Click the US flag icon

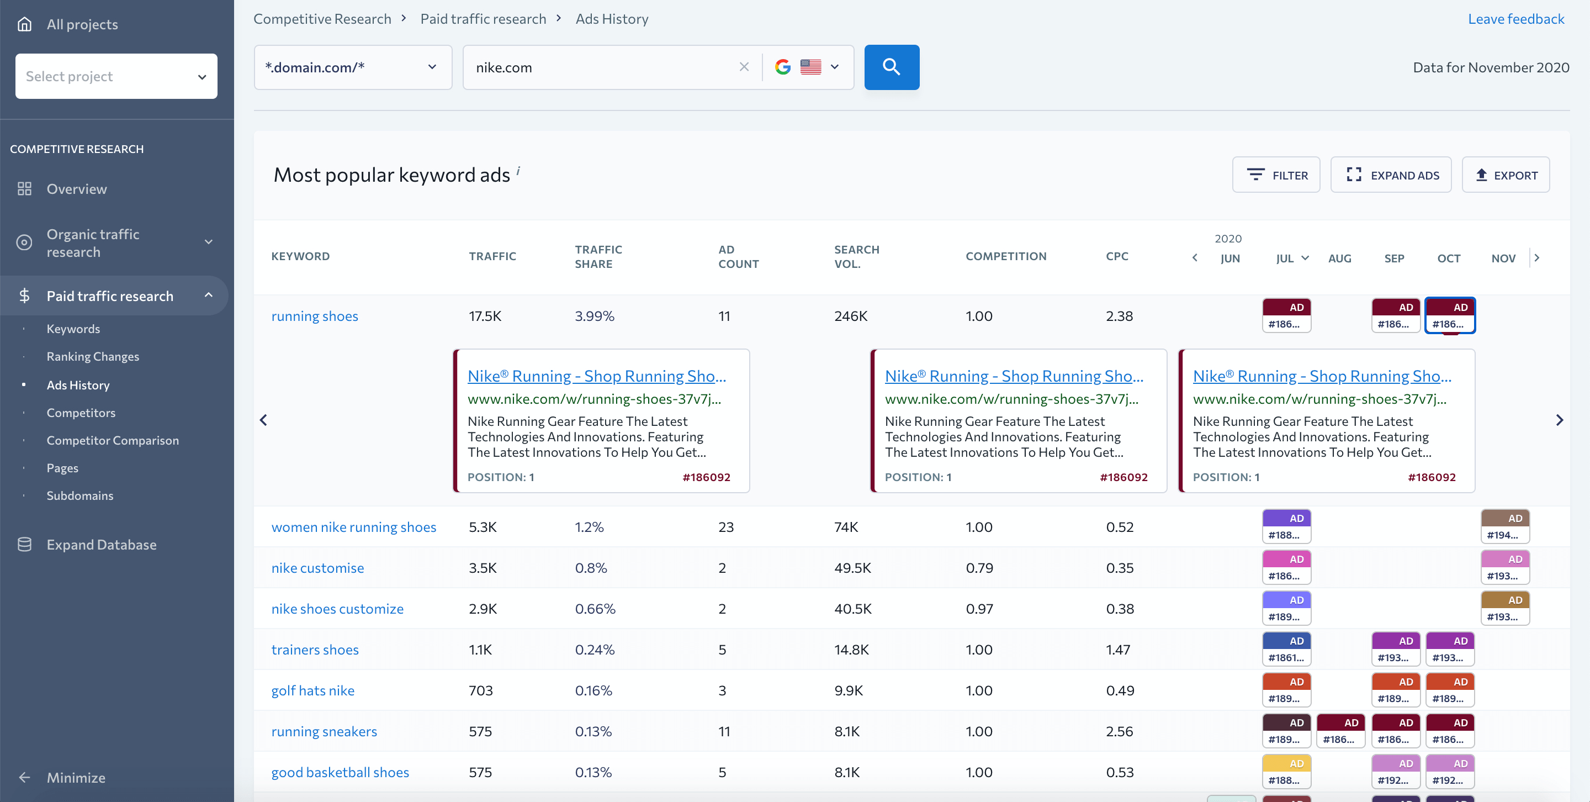point(810,67)
